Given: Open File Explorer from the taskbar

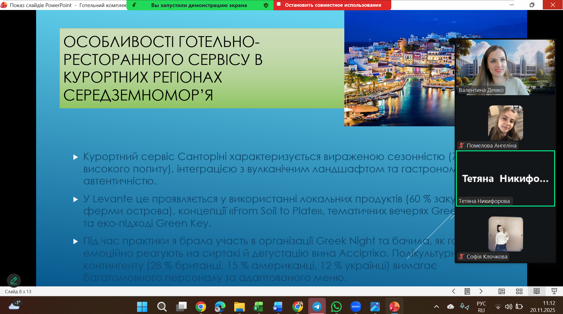Looking at the screenshot, I should click(x=239, y=307).
